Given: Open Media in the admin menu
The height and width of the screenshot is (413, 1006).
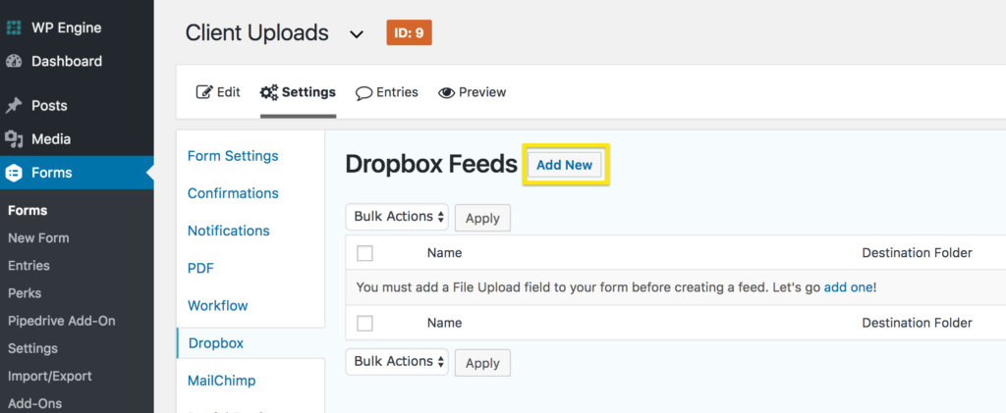Looking at the screenshot, I should (51, 139).
